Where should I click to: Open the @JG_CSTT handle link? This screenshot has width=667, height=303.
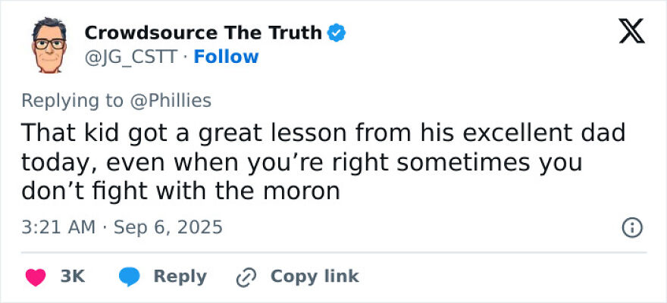[133, 57]
